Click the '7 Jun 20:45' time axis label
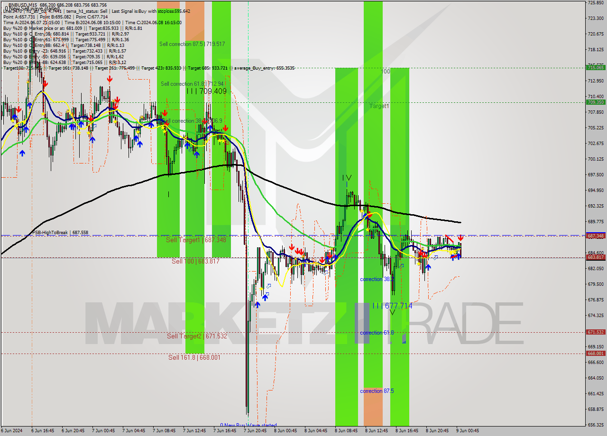This screenshot has height=436, width=607. pyautogui.click(x=256, y=431)
